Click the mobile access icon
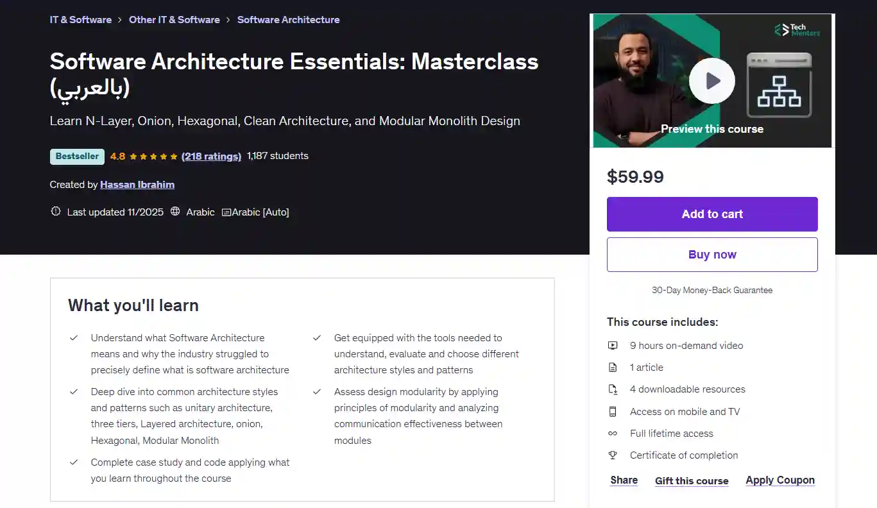The width and height of the screenshot is (877, 508). [x=613, y=412]
